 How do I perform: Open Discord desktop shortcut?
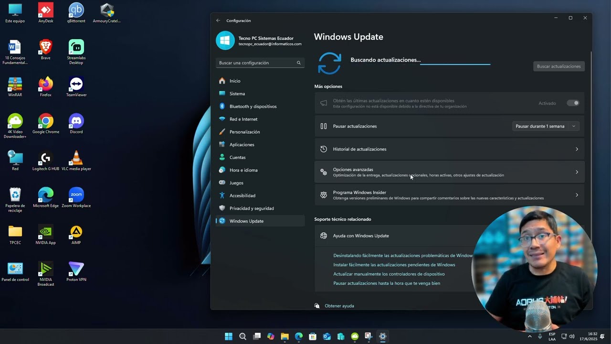pos(76,124)
